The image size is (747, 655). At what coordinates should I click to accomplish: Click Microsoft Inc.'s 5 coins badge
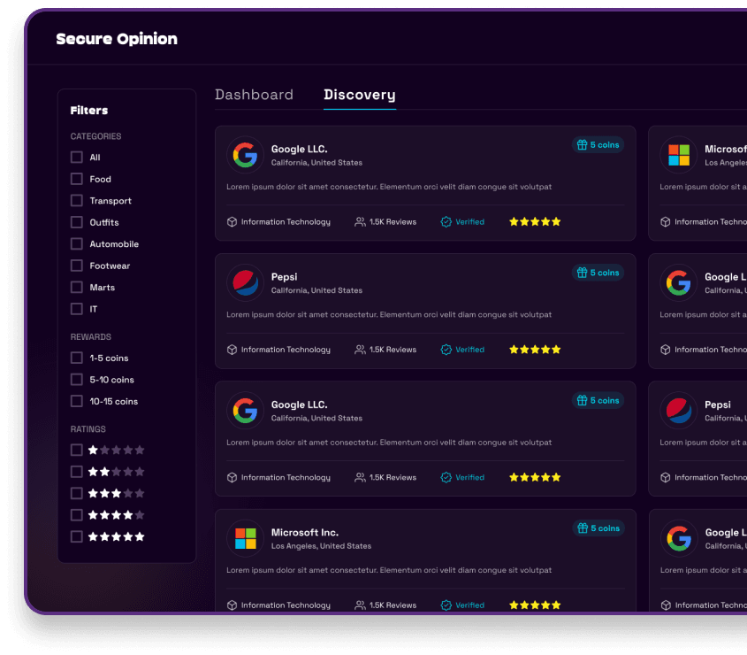pyautogui.click(x=598, y=528)
